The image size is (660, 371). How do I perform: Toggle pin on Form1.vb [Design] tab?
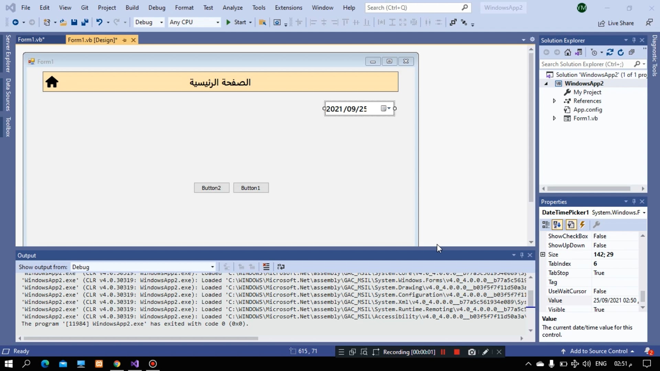click(x=124, y=40)
